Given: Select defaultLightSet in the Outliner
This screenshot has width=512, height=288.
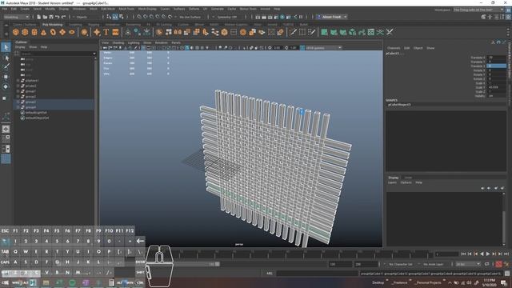Looking at the screenshot, I should point(36,112).
